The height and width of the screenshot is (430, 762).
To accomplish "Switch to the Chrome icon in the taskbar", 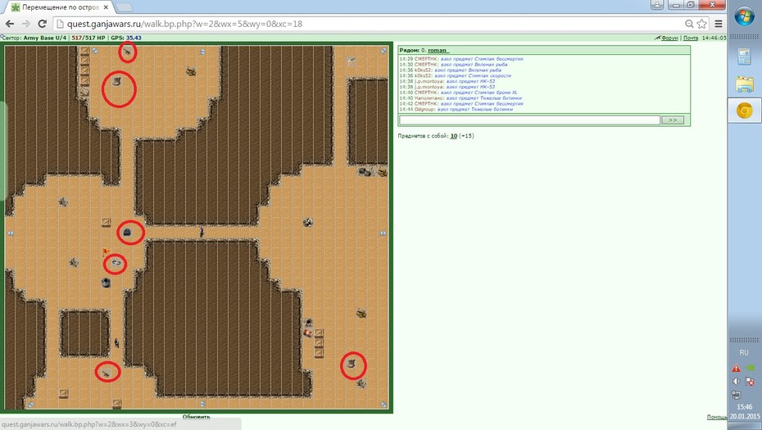I will (x=744, y=111).
